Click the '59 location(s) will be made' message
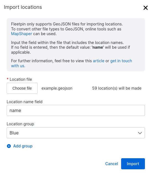 tap(117, 88)
